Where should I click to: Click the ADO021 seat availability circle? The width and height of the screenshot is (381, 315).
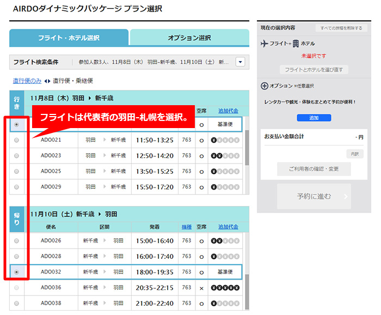tap(201, 141)
